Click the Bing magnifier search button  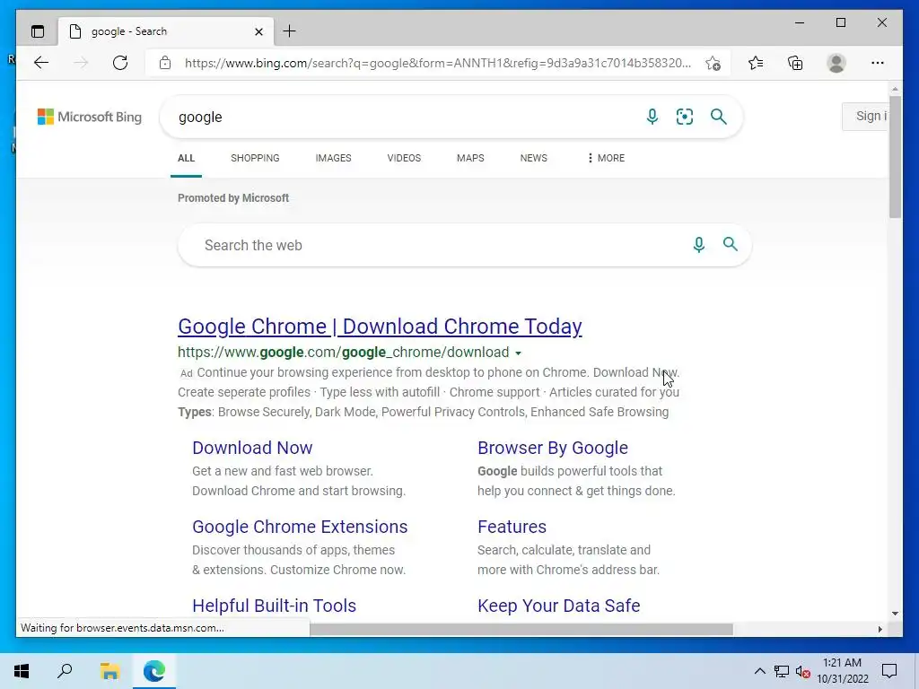(x=719, y=117)
